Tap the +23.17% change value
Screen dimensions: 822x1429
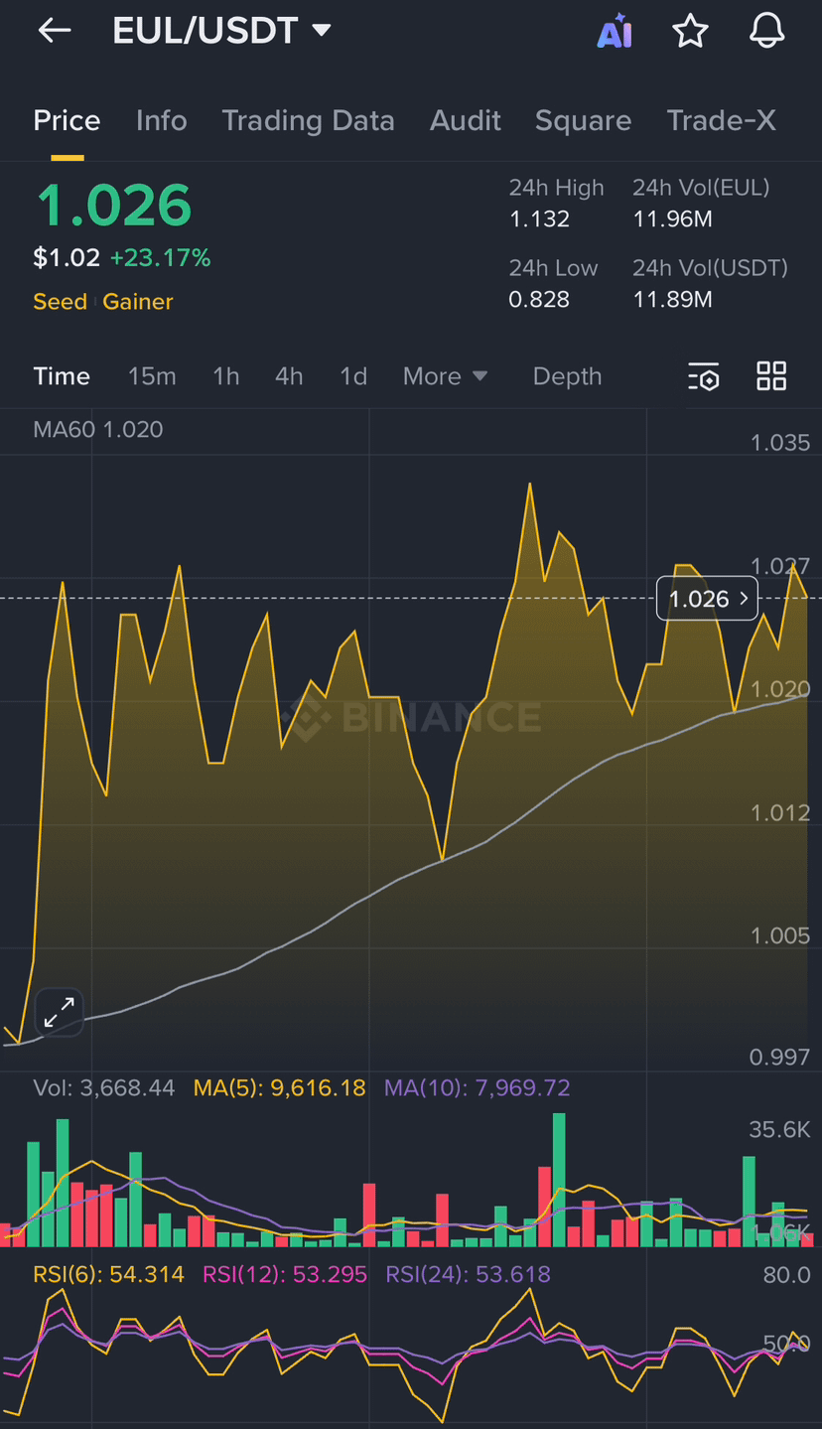160,258
